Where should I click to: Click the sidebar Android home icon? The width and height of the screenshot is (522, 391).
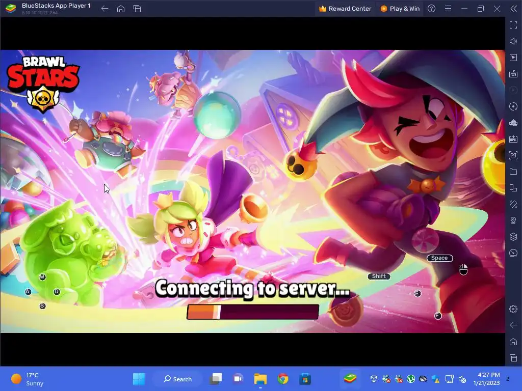pos(513,342)
